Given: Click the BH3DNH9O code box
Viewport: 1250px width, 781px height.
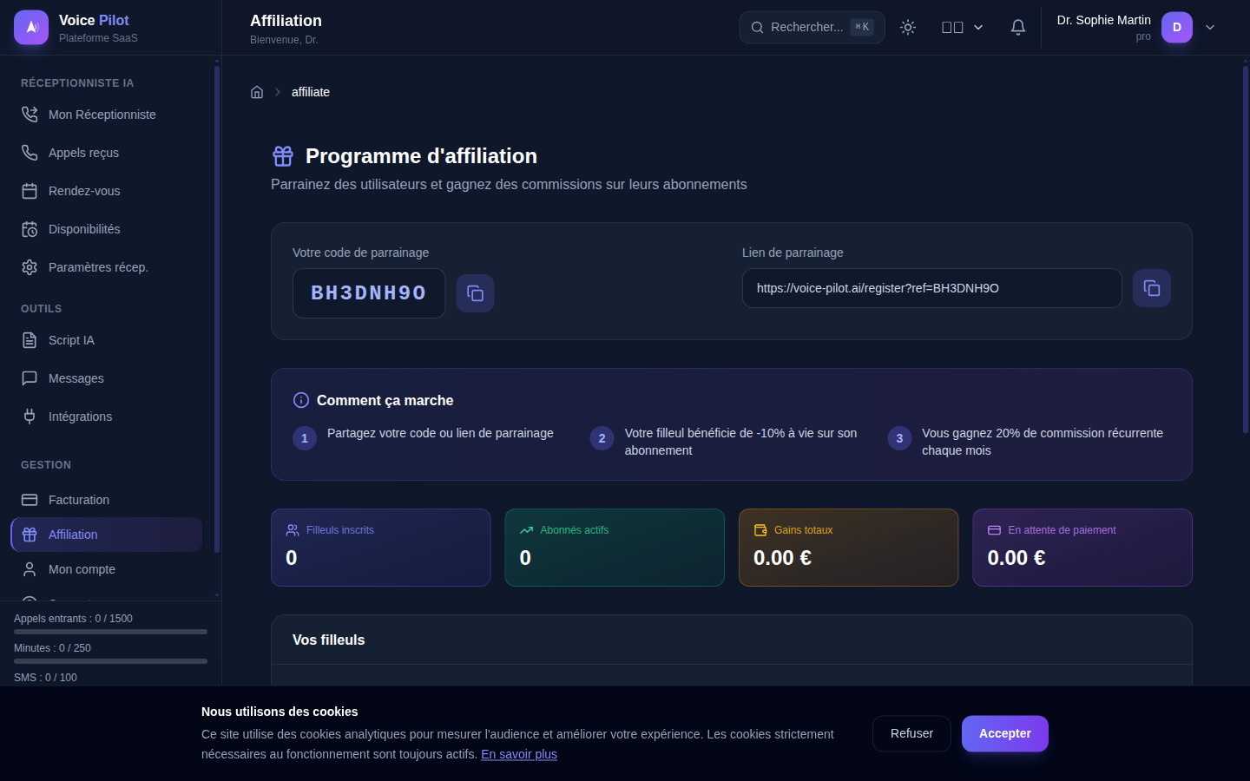Looking at the screenshot, I should 369,293.
